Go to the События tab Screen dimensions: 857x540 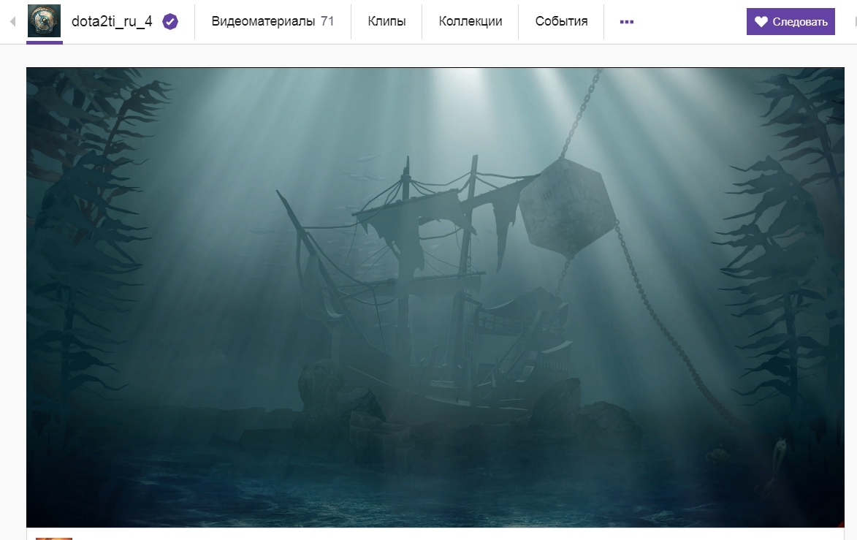pos(561,21)
